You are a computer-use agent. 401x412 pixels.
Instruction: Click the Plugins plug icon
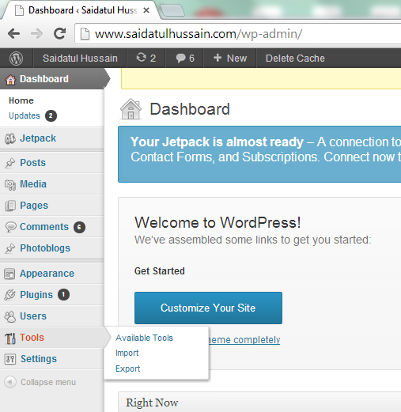pos(10,295)
